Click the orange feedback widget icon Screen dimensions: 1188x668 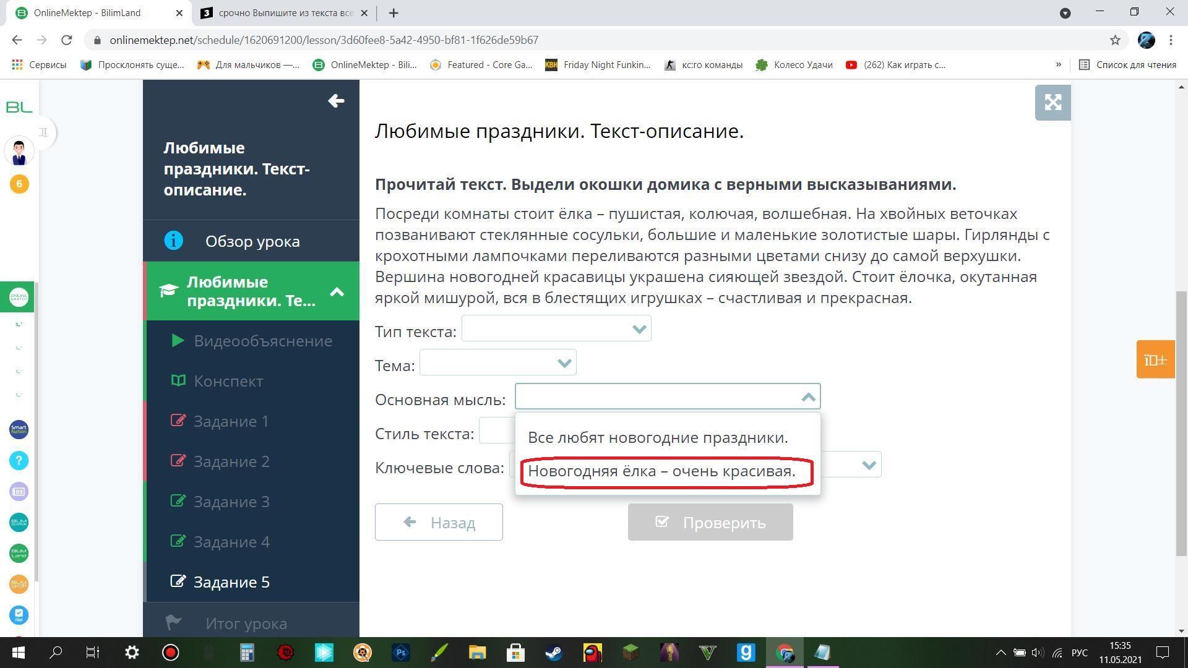[x=1155, y=359]
